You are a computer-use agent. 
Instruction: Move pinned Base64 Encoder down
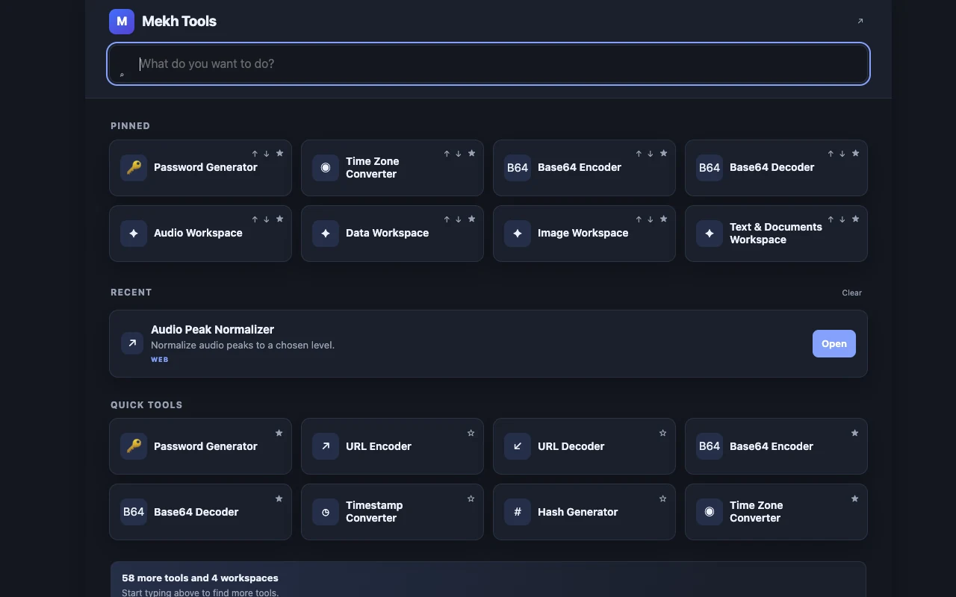point(651,154)
